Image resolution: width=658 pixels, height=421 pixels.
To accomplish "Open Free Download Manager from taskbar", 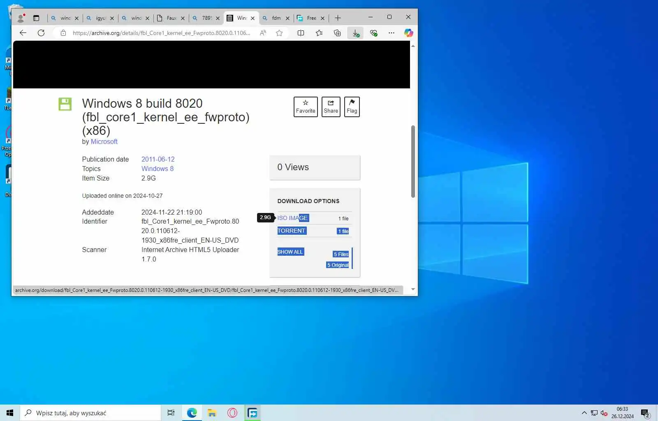I will pos(253,413).
